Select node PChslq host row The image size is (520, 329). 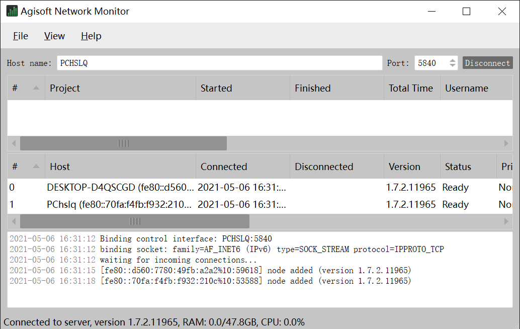click(260, 204)
